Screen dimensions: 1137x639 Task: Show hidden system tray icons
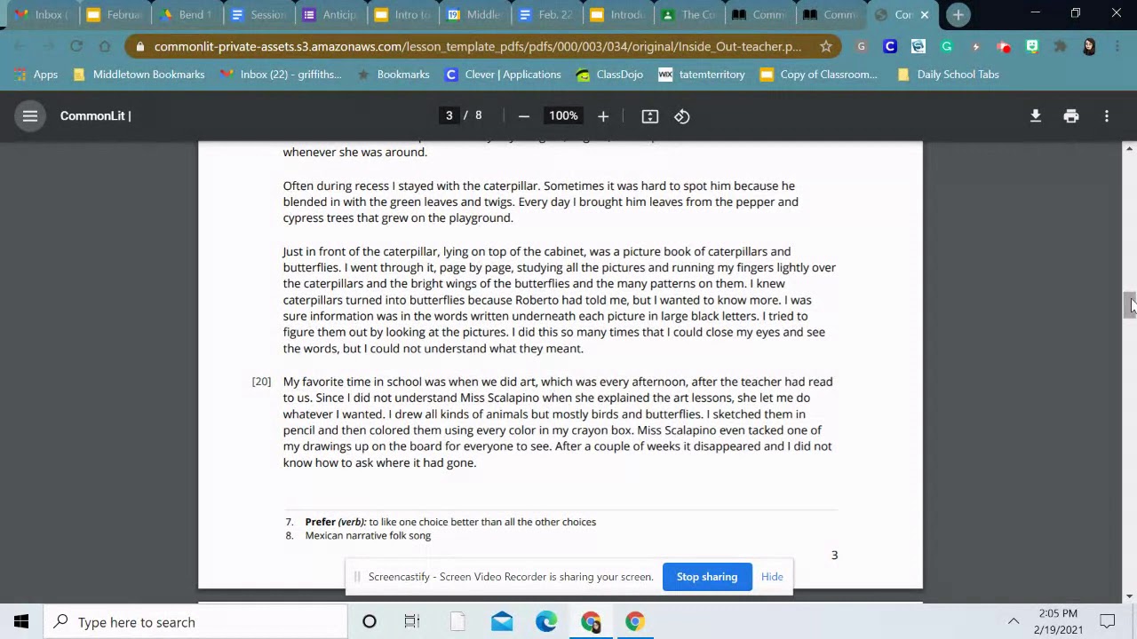point(1014,622)
